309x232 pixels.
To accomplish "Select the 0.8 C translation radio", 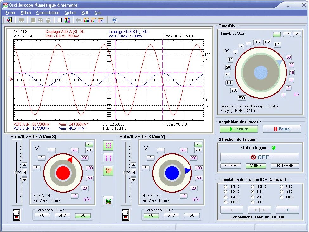I will 253,186.
